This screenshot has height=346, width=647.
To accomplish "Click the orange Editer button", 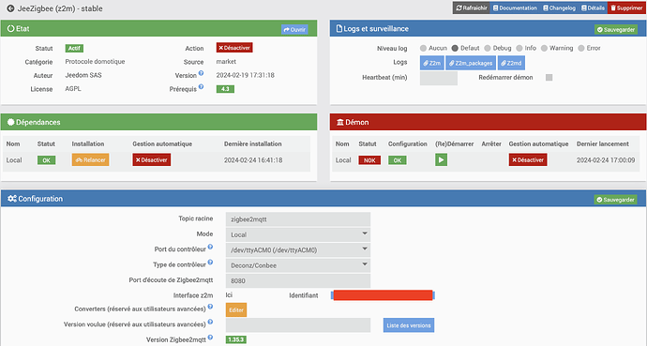I will tap(236, 310).
